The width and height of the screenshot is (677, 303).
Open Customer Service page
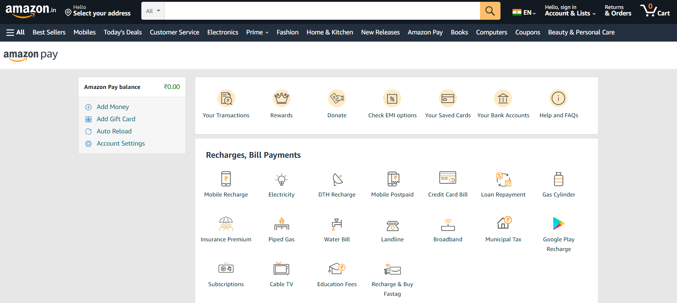[174, 32]
